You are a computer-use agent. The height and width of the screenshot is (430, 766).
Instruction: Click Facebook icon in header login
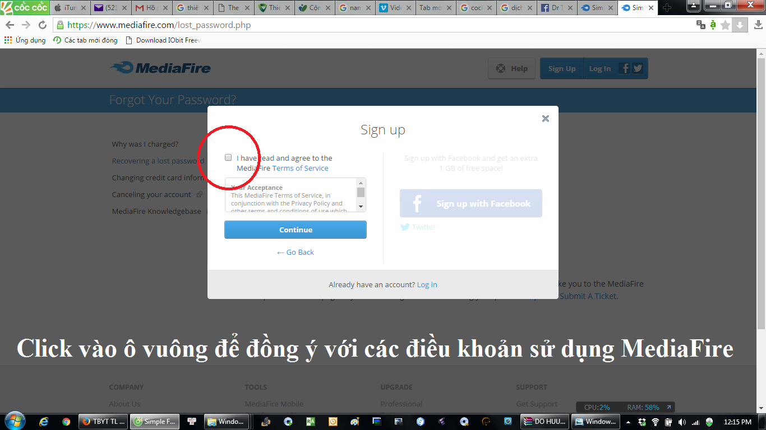point(624,68)
